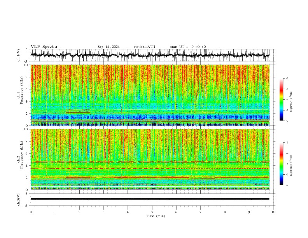308x238 pixels.
Task: Click the lower PSD color bar
Action: pos(281,164)
